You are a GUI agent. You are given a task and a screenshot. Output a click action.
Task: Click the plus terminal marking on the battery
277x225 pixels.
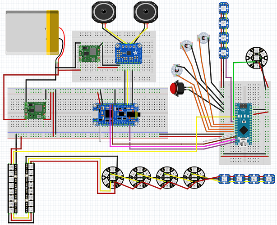(x=46, y=29)
